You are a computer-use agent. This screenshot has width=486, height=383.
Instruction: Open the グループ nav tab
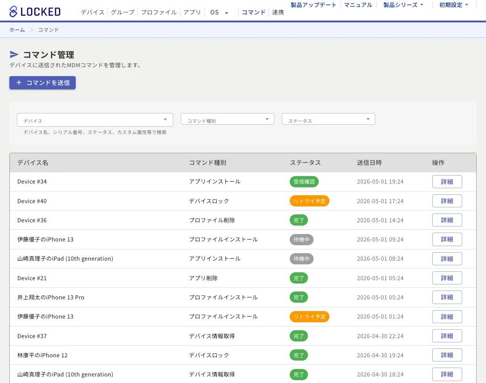pos(123,13)
